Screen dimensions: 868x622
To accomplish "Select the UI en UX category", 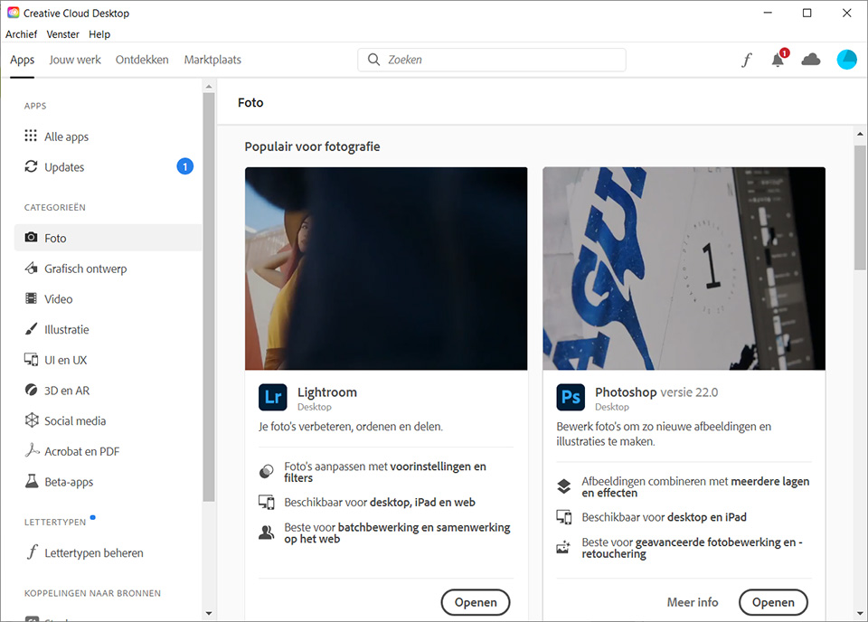I will (x=108, y=360).
